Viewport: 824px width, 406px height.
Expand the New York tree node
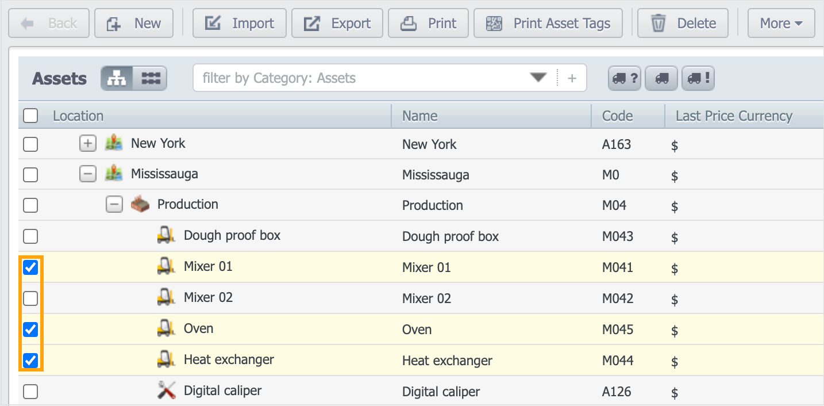(87, 144)
